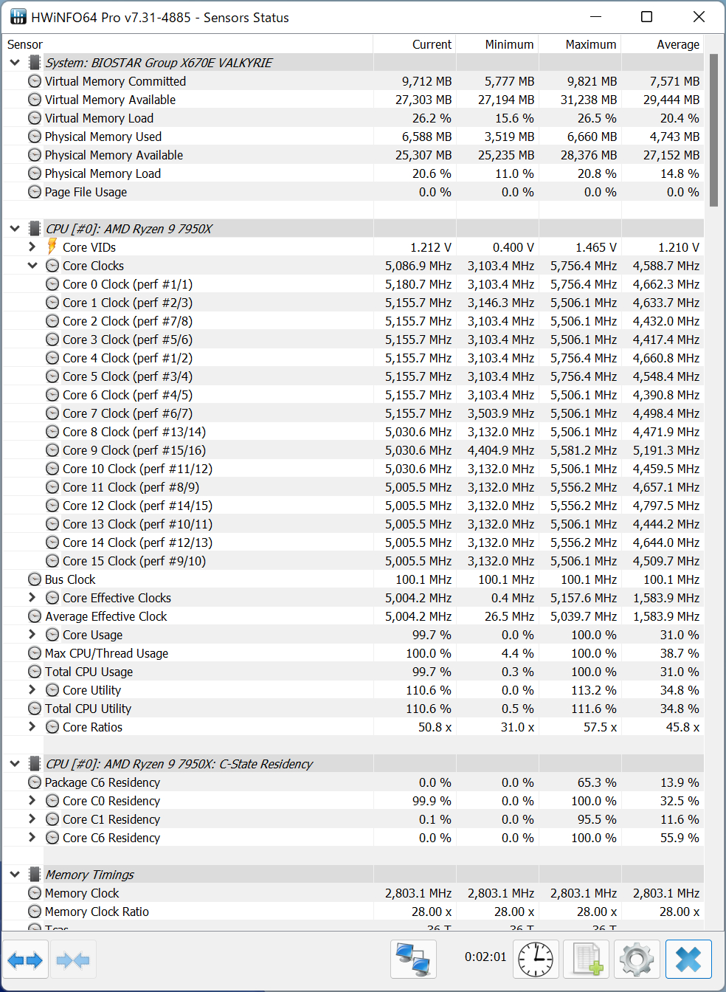Click the expand layout arrows icon
Screen dimensions: 726x992
pos(26,960)
